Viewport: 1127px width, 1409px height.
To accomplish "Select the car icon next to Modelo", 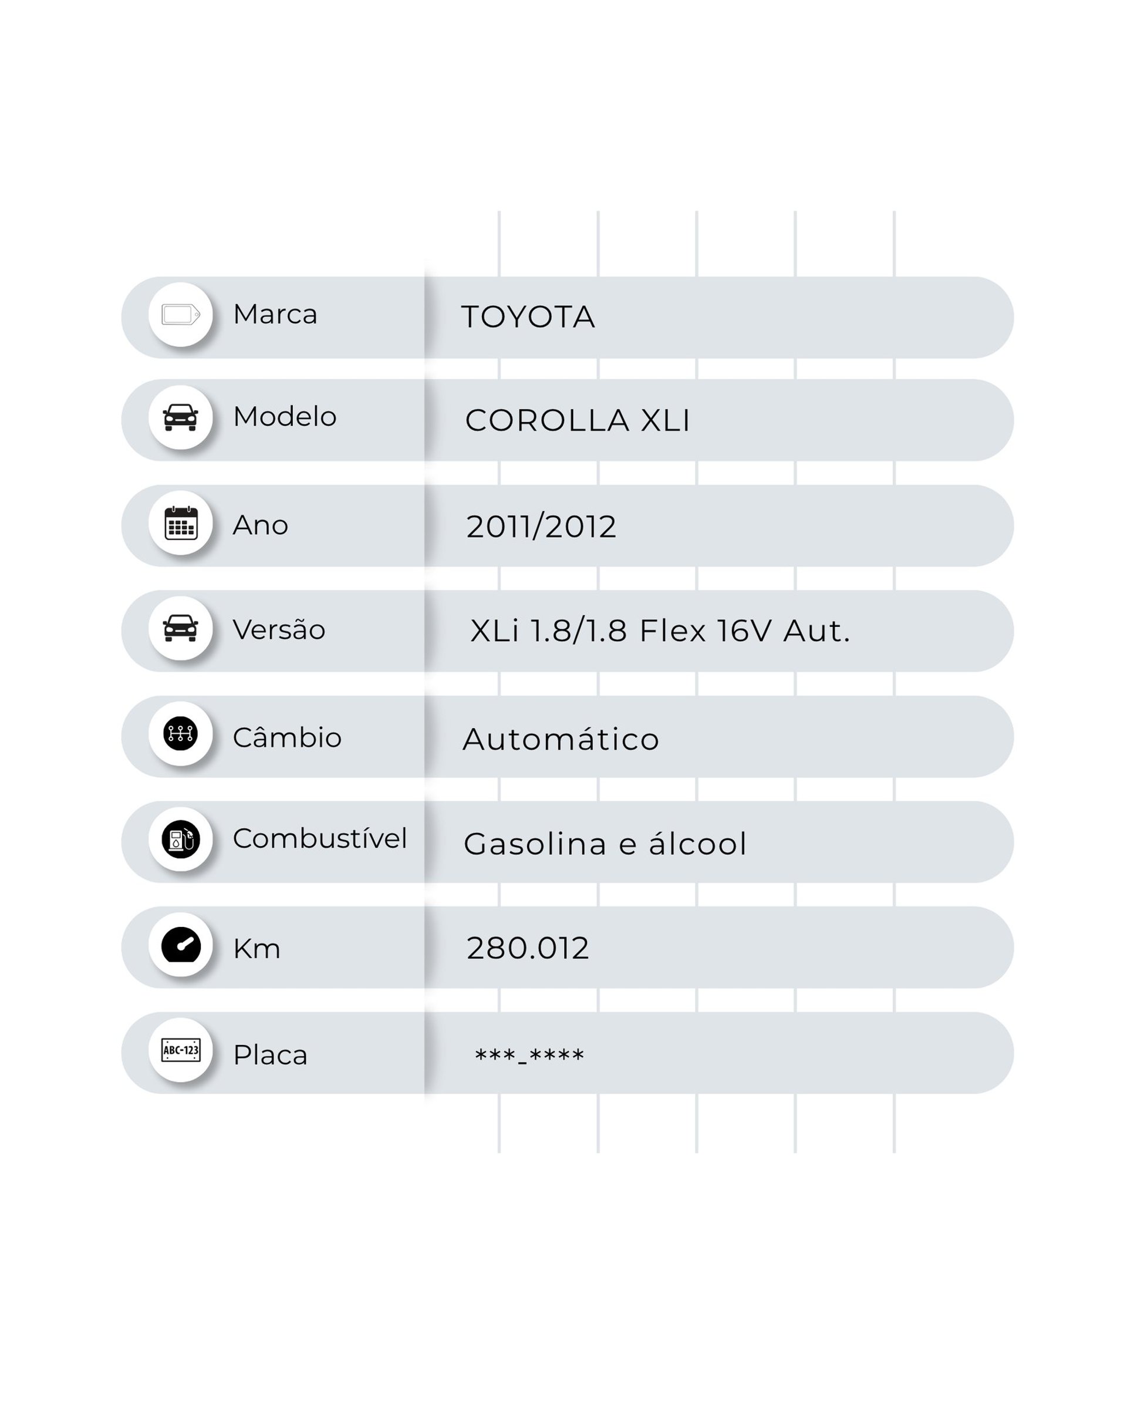I will pos(180,417).
